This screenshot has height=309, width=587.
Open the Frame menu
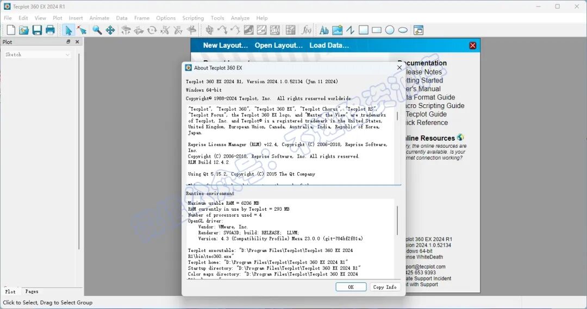tap(142, 18)
